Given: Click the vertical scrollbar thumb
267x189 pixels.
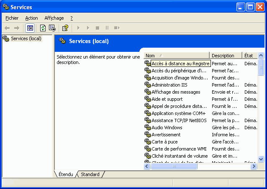Looking at the screenshot, I should (261, 67).
